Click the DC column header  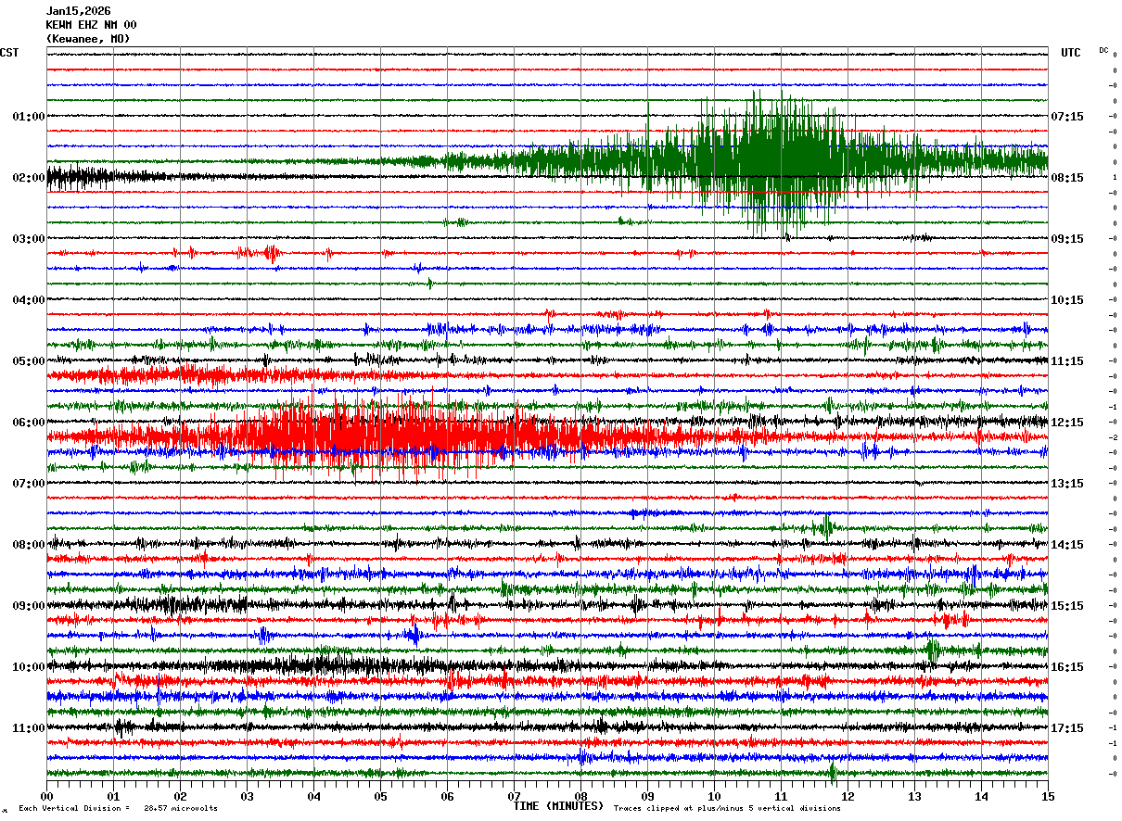(1103, 50)
